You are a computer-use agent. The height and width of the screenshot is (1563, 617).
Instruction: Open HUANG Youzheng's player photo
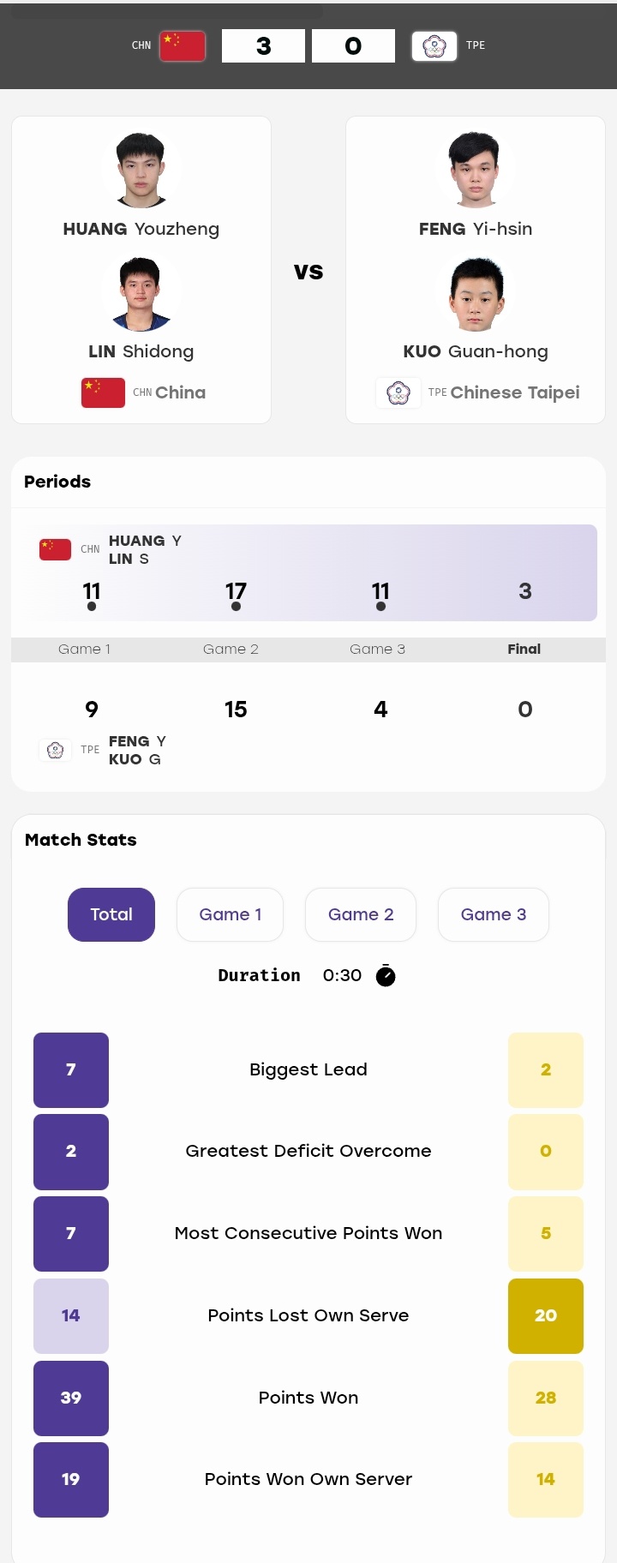pos(141,170)
